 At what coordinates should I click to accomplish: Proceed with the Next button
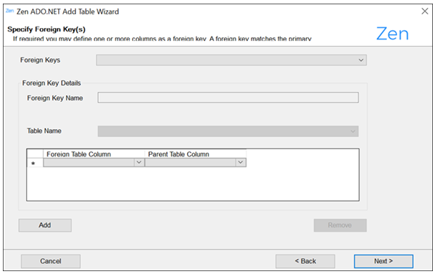383,261
